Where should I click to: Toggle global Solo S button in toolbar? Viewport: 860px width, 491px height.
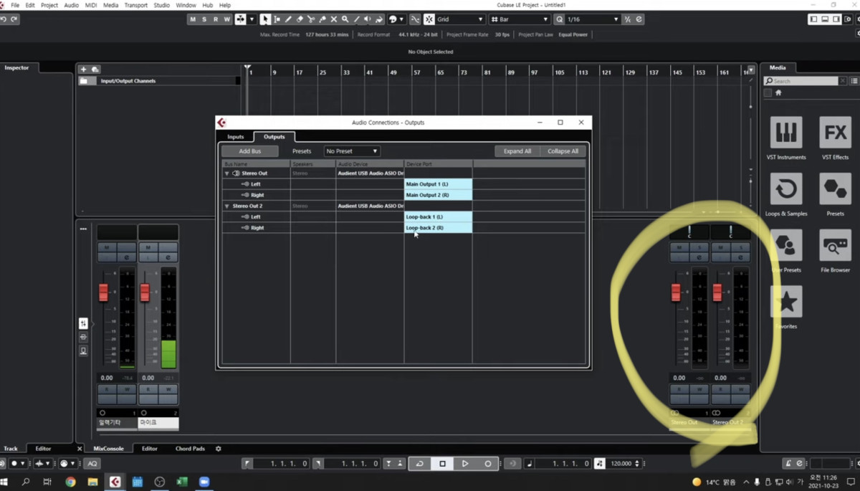pos(204,19)
